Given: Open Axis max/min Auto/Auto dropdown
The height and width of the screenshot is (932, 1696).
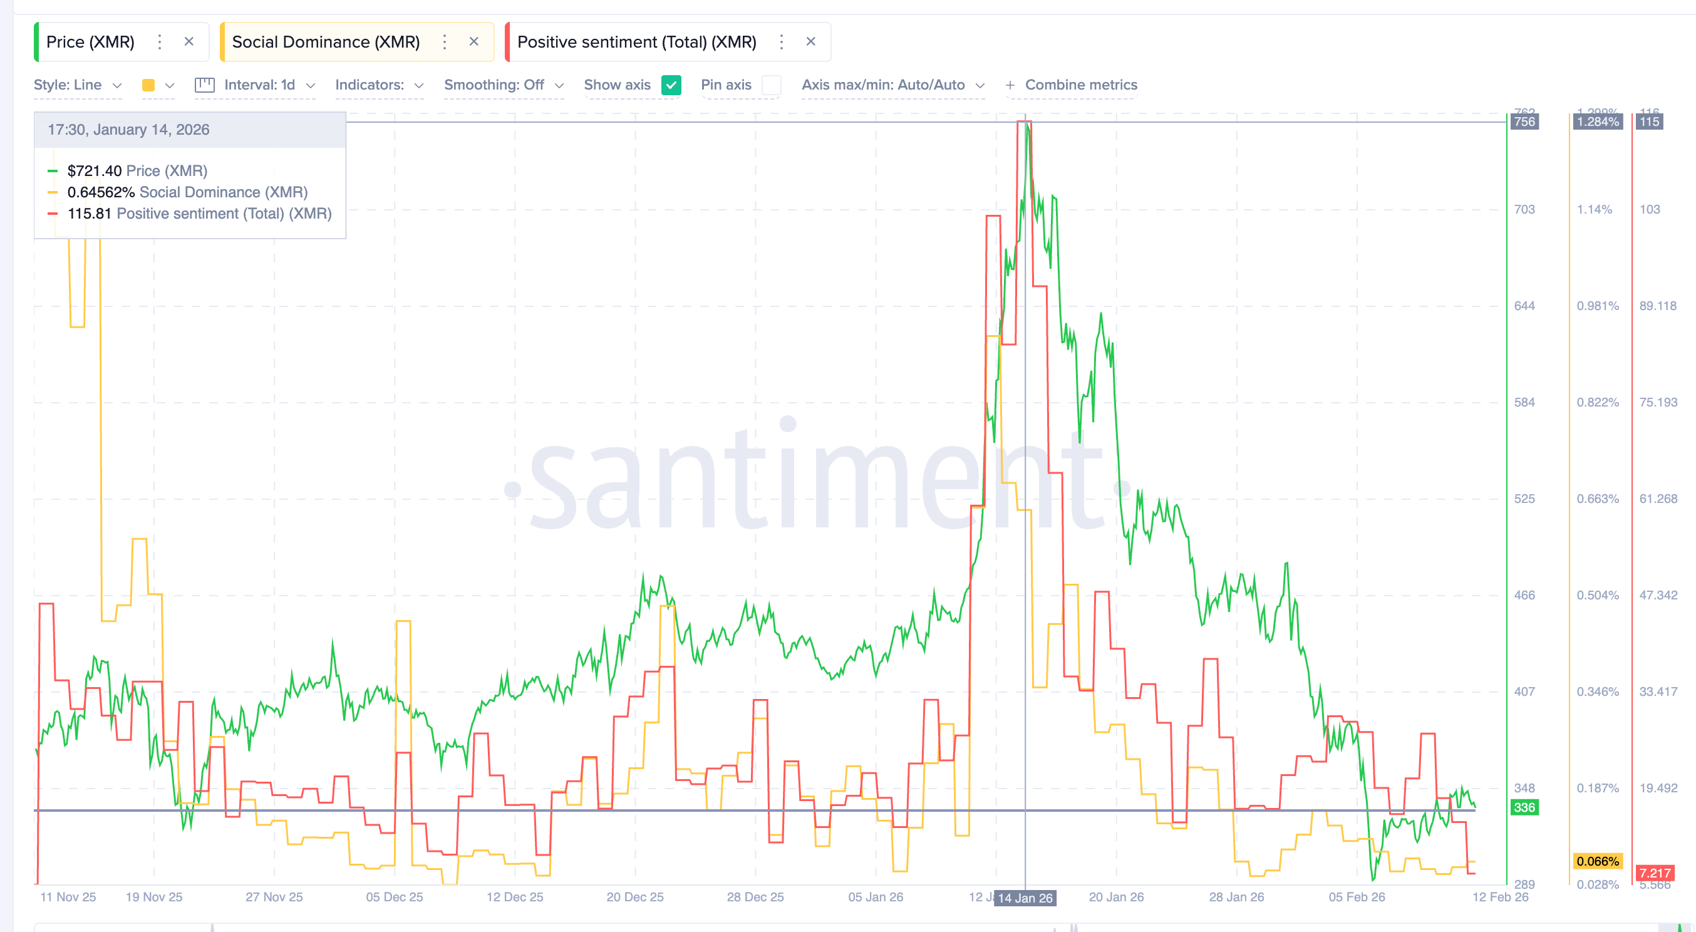Looking at the screenshot, I should coord(892,85).
